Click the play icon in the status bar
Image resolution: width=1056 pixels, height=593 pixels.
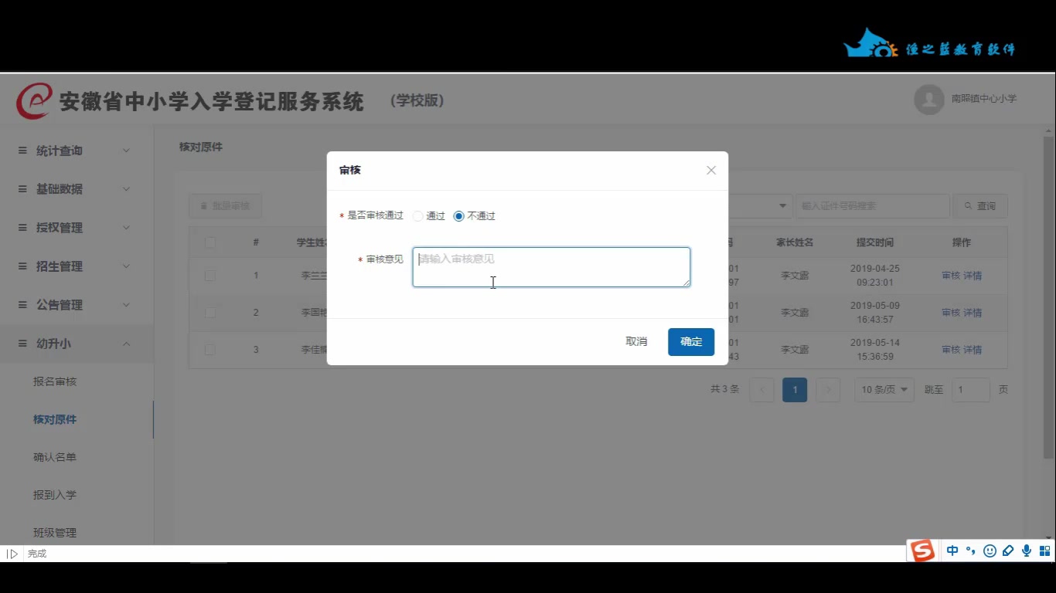pyautogui.click(x=12, y=554)
